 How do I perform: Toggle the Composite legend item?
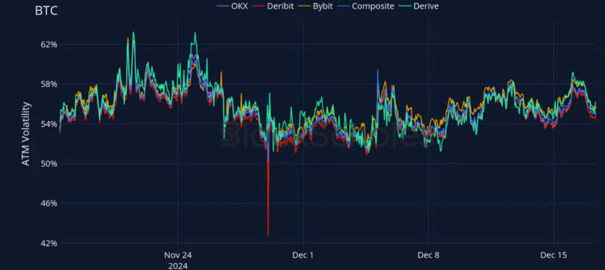(366, 6)
